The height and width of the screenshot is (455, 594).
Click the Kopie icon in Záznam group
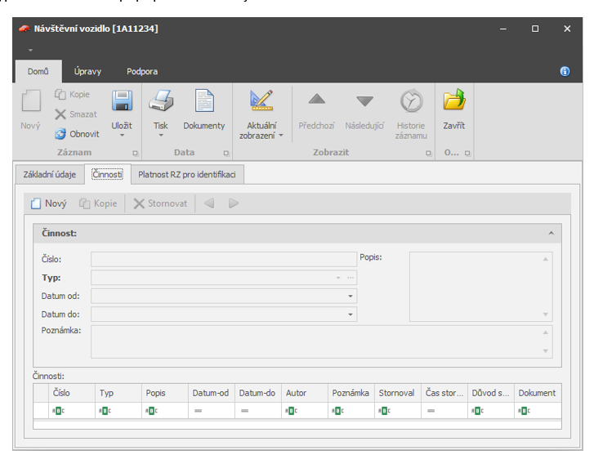pyautogui.click(x=60, y=94)
